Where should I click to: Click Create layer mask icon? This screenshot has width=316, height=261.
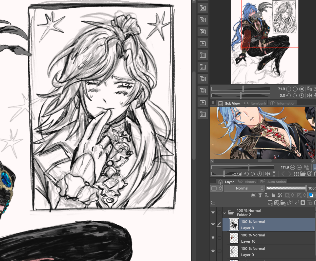pos(303,203)
